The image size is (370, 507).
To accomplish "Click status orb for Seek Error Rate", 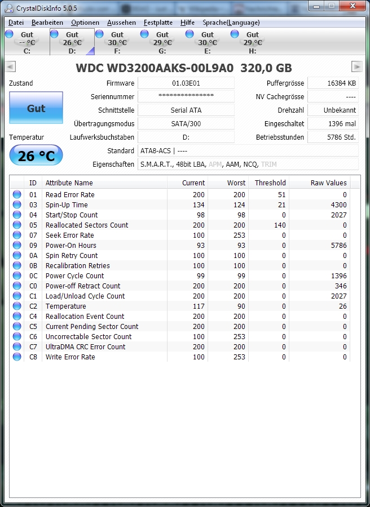I will pyautogui.click(x=17, y=235).
